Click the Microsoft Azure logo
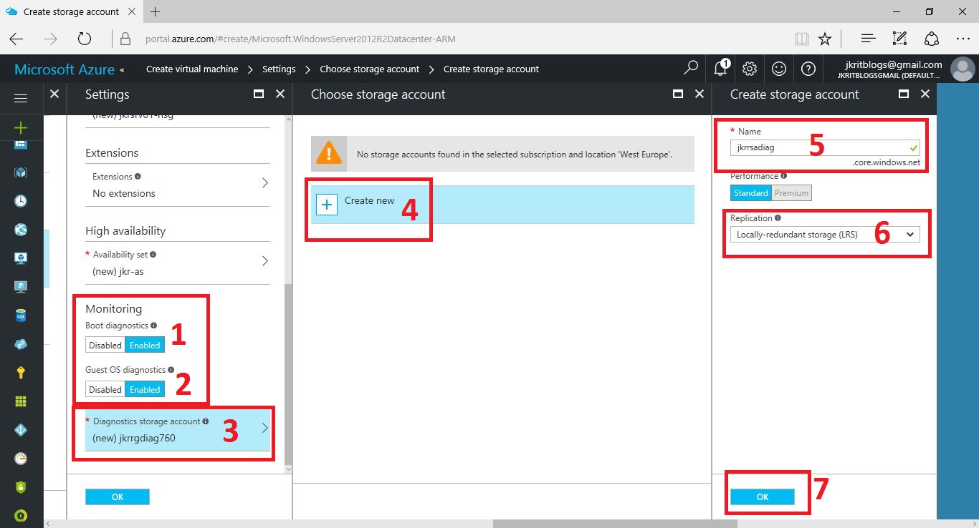 coord(65,69)
